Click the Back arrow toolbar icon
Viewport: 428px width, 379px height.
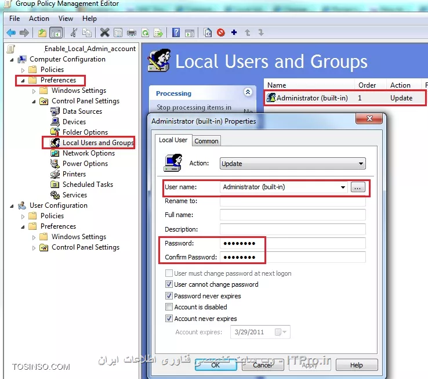click(x=11, y=33)
